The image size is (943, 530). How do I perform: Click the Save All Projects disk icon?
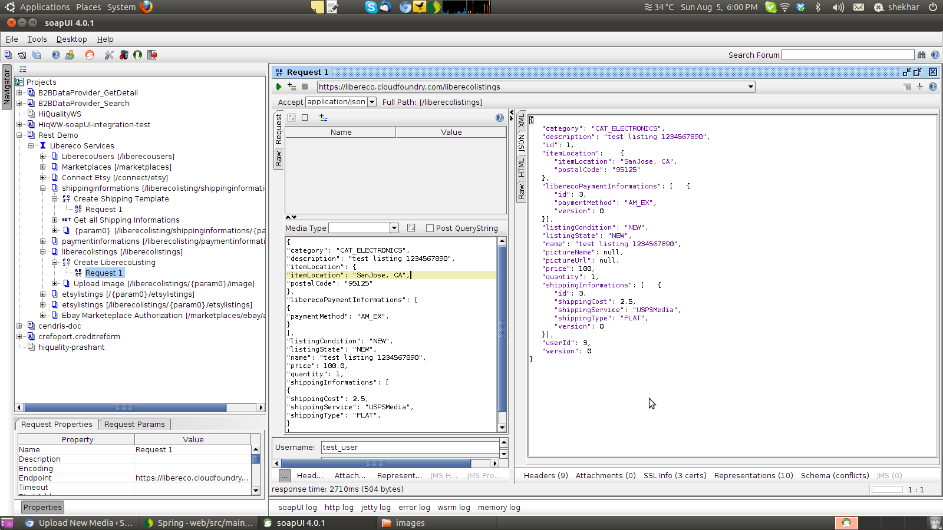click(x=37, y=55)
